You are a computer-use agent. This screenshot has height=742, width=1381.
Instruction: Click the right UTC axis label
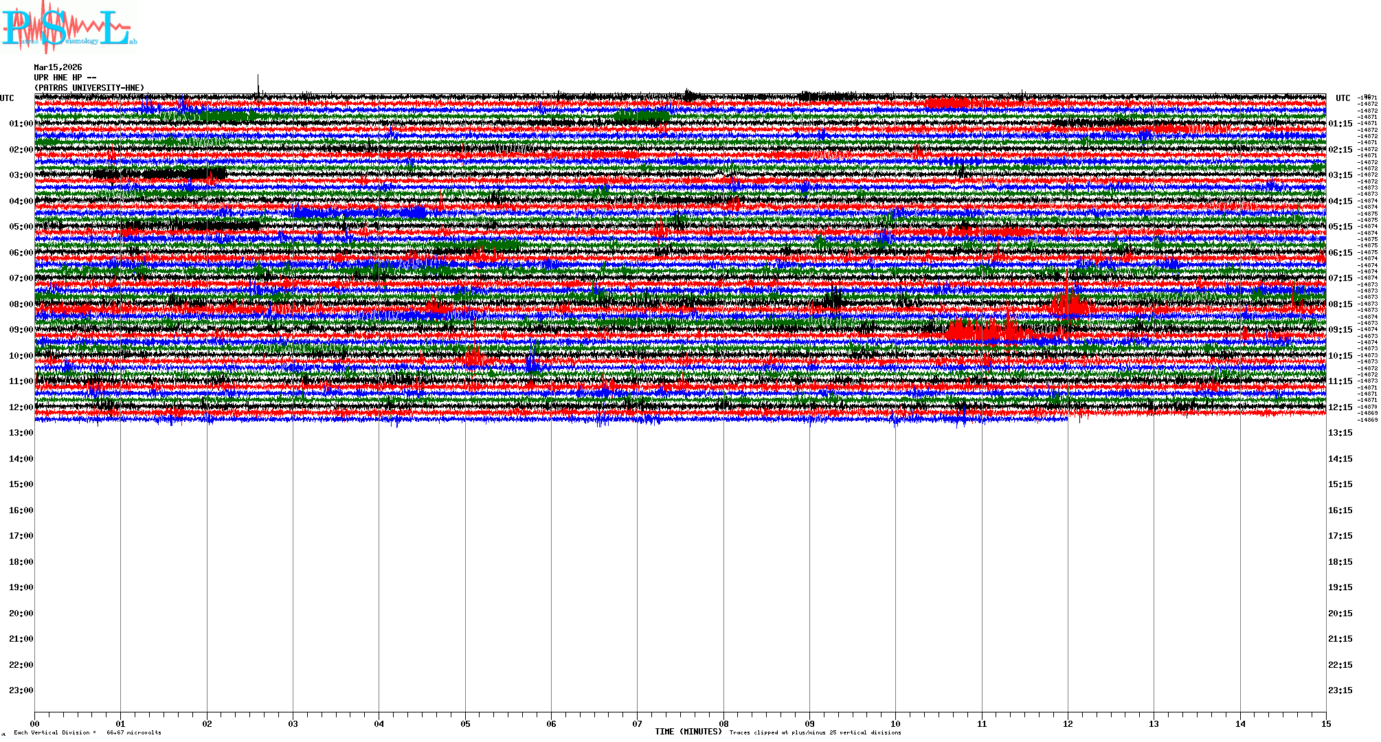[1343, 98]
